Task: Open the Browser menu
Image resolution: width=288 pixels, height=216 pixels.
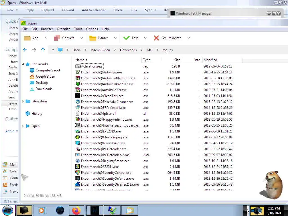Action: 47,29
